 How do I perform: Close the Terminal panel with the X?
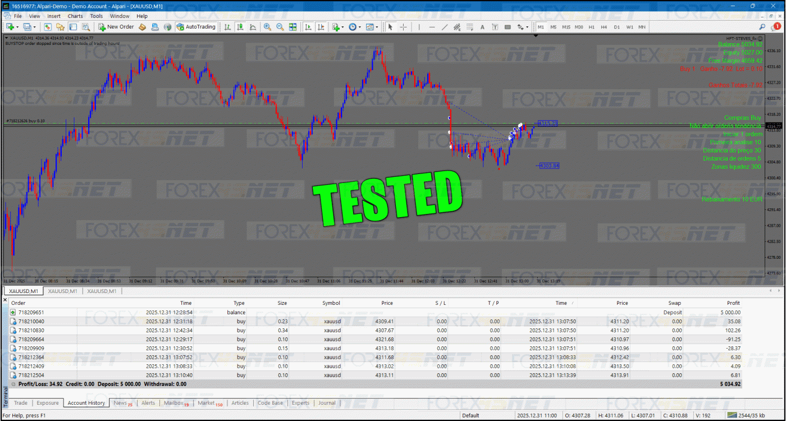[x=6, y=300]
